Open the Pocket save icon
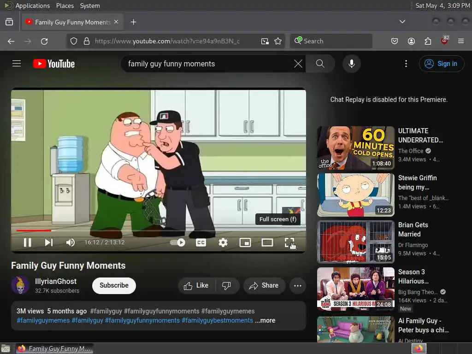The height and width of the screenshot is (354, 472). [395, 41]
